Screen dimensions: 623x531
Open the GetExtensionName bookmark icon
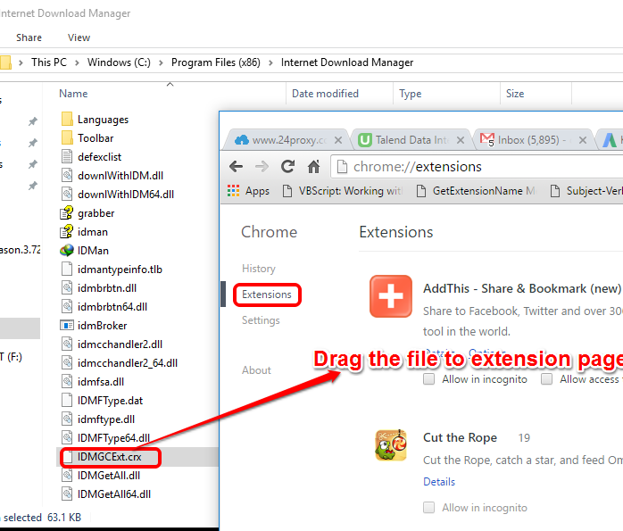pos(421,191)
